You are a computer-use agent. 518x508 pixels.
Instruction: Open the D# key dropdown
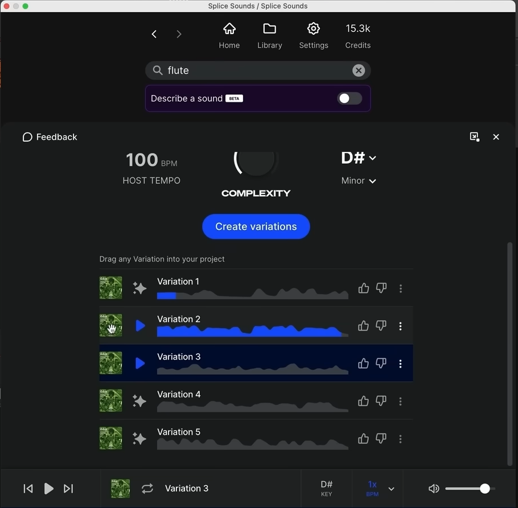(x=359, y=158)
